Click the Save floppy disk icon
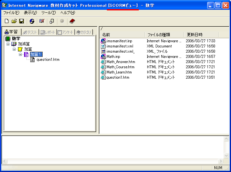Screen dimensions: 231x172 (x=22, y=21)
